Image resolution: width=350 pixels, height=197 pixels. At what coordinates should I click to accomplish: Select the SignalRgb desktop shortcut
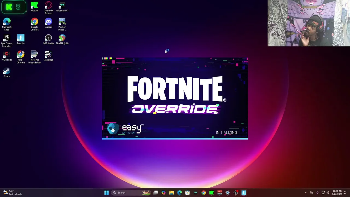[48, 56]
